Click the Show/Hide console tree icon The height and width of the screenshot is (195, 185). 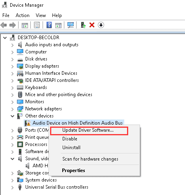click(25, 25)
